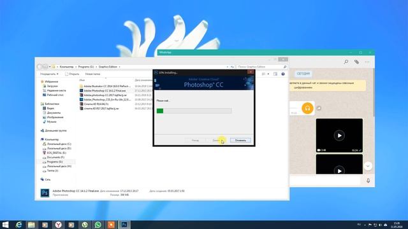Open the Упорядочить dropdown menu
Screen dimensions: 408x229
tap(49, 74)
